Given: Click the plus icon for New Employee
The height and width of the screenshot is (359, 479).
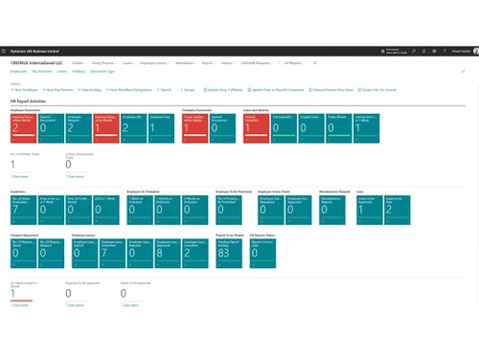Looking at the screenshot, I should [12, 90].
